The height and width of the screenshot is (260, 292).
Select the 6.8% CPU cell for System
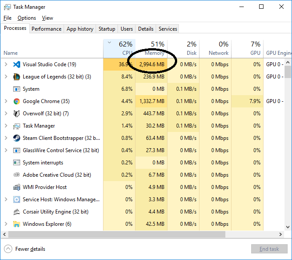coord(119,89)
